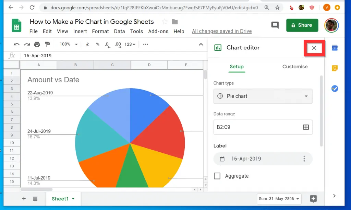The width and height of the screenshot is (351, 210).
Task: Format value as currency (£)
Action: [x=87, y=44]
